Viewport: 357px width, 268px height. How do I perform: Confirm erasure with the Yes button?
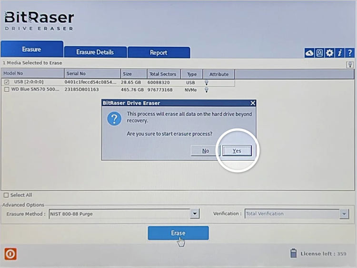pos(237,151)
